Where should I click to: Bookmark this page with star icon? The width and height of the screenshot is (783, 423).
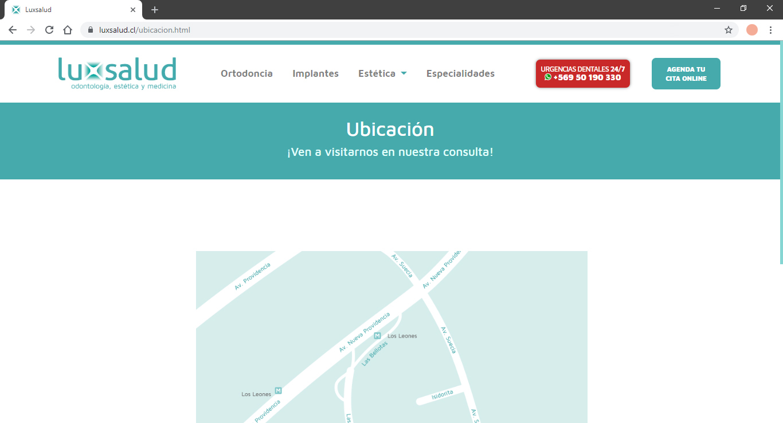pos(729,30)
